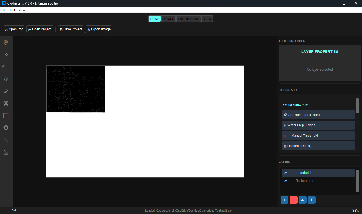Open the Edit menu

pyautogui.click(x=12, y=10)
